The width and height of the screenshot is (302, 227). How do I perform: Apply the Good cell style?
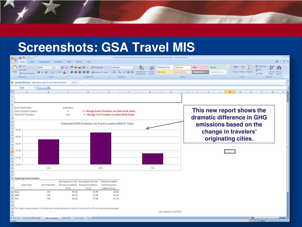(218, 67)
